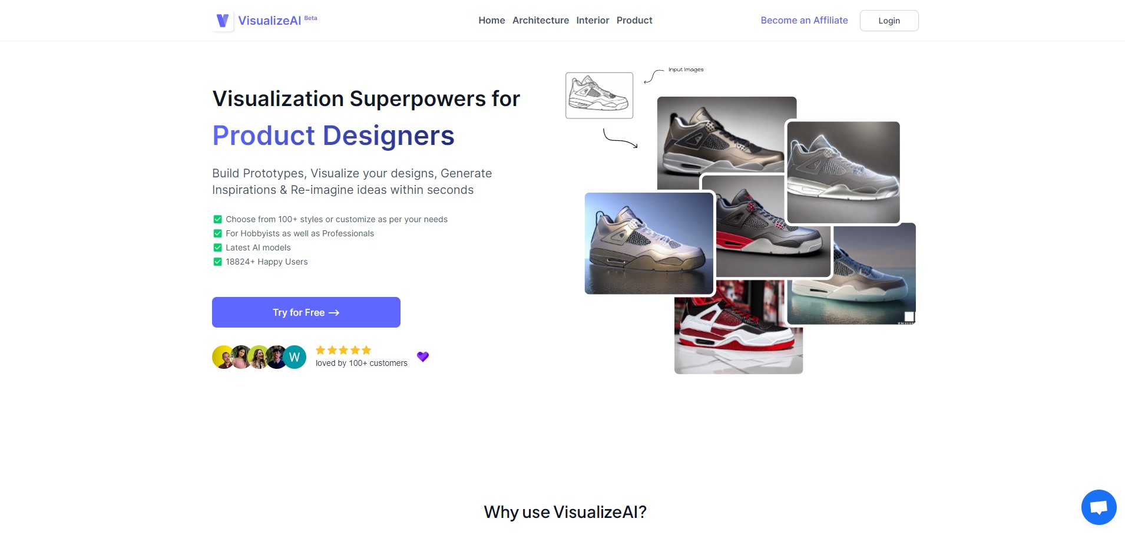Go to the Architecture page
This screenshot has width=1125, height=535.
pos(541,21)
